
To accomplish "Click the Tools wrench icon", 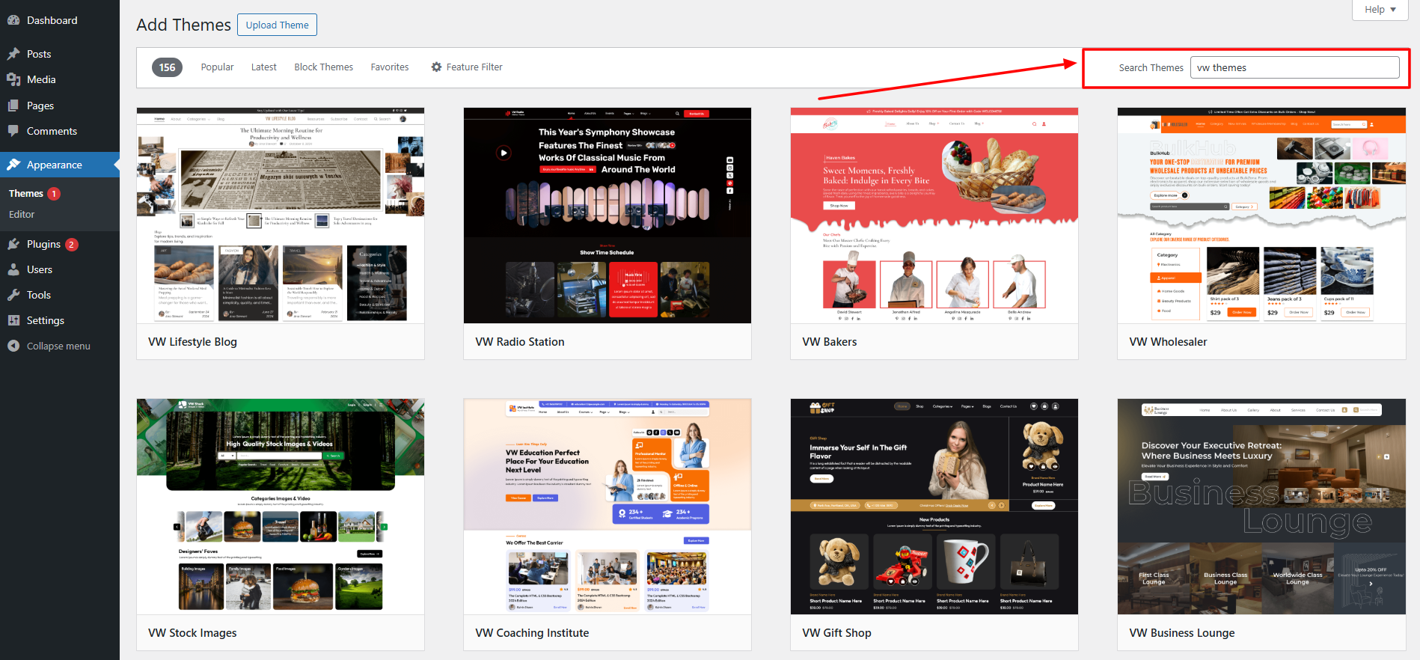I will tap(13, 295).
